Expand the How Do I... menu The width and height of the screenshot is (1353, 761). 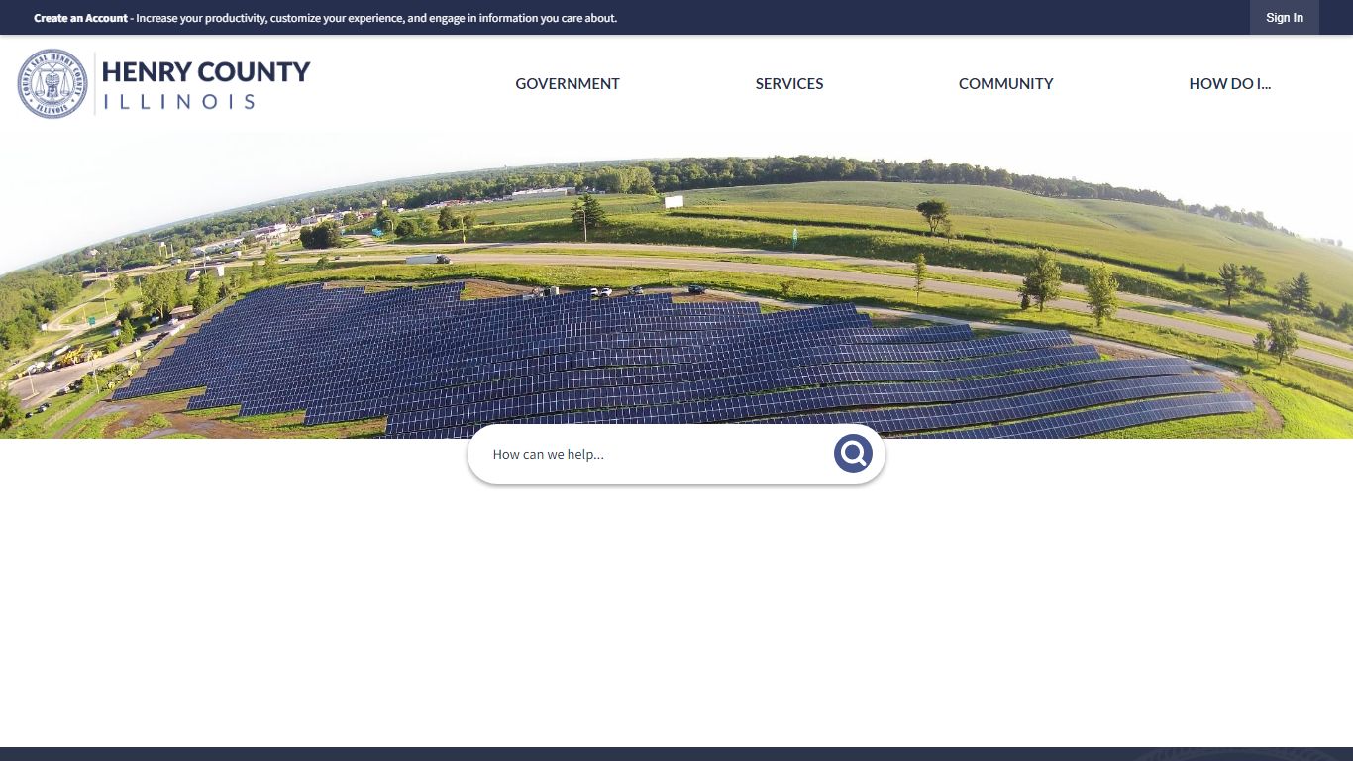click(1230, 84)
